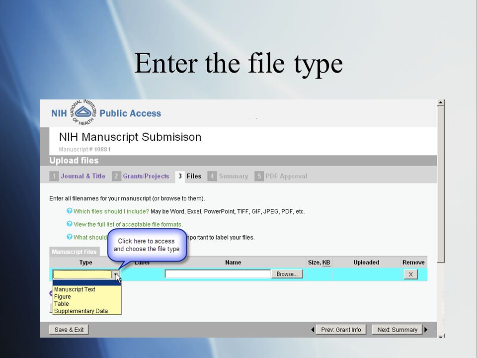477x358 pixels.
Task: Open help icon beside 'Which files should I include?'
Action: coord(70,211)
